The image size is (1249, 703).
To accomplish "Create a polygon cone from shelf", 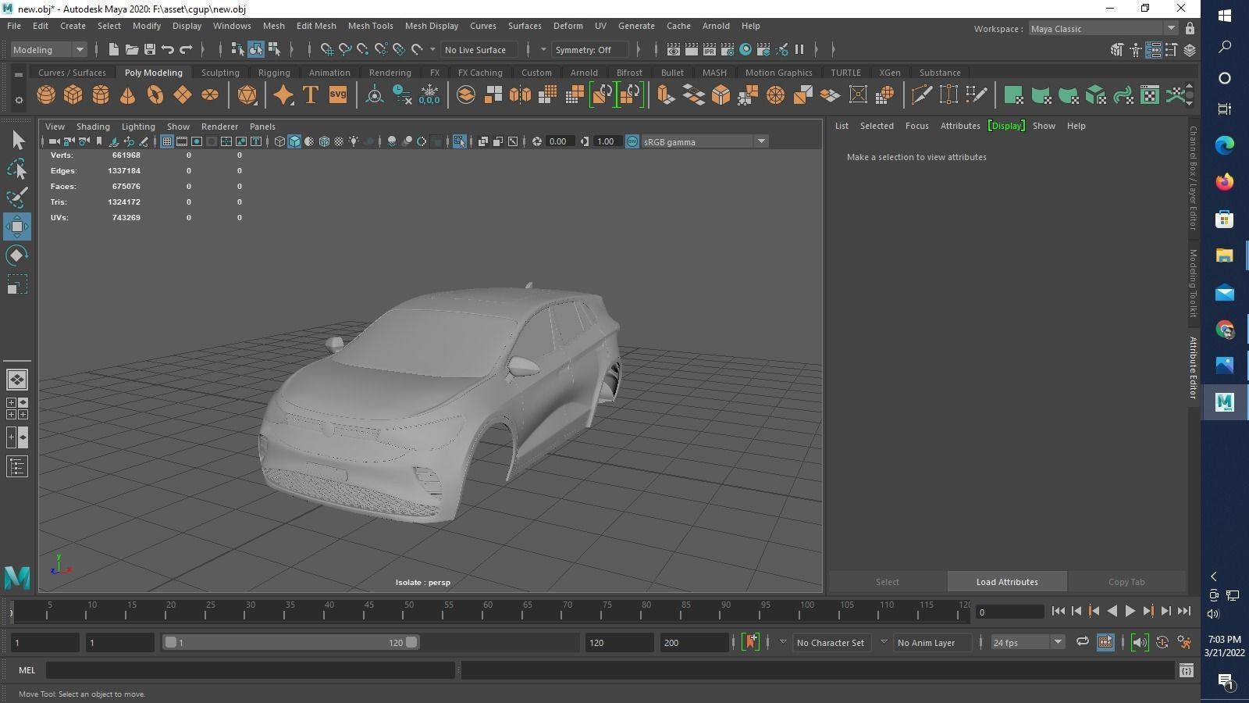I will click(x=127, y=95).
